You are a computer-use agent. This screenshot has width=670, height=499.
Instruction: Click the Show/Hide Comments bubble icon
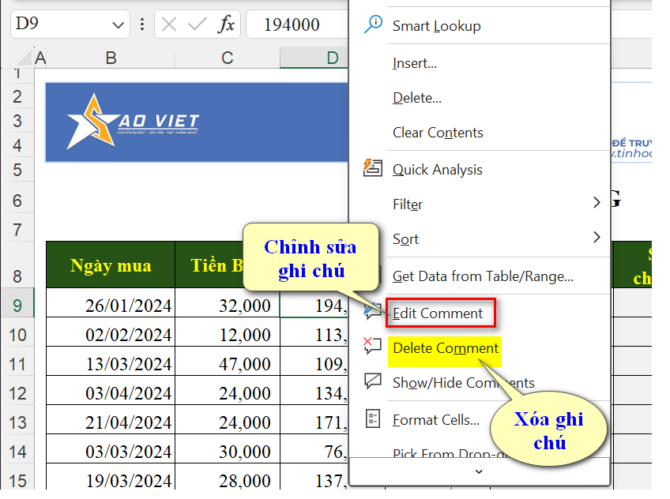(371, 382)
